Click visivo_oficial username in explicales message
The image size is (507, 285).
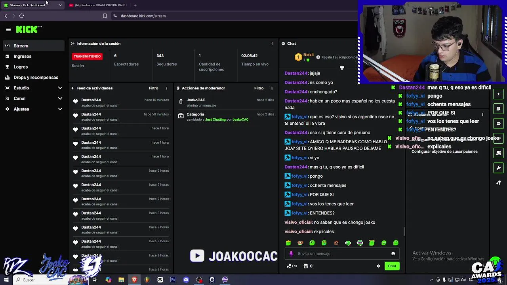298,232
